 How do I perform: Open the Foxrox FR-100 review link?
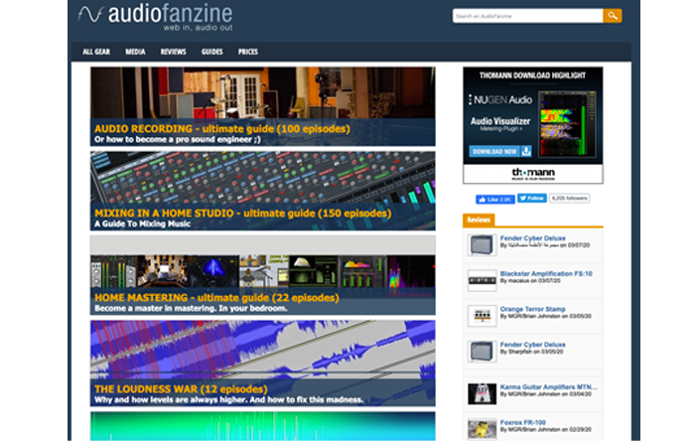(522, 423)
